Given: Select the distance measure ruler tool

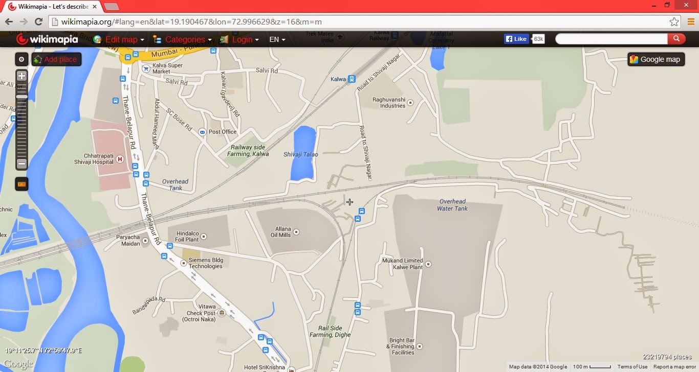Looking at the screenshot, I should point(21,184).
